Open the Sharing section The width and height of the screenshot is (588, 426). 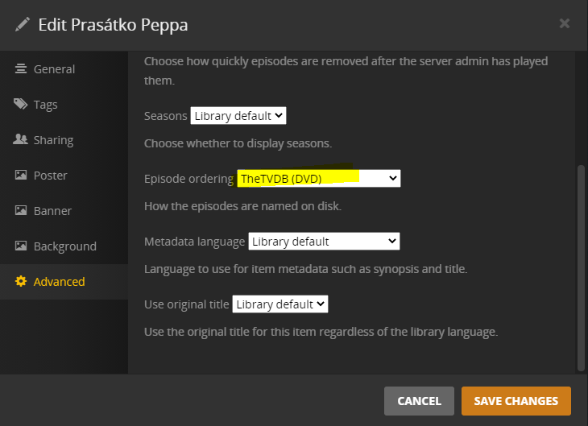tap(53, 140)
